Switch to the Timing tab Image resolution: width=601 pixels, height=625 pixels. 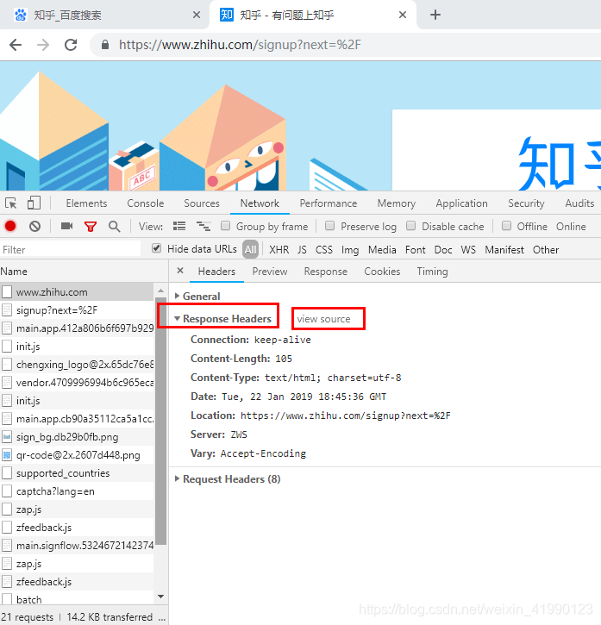pyautogui.click(x=432, y=272)
